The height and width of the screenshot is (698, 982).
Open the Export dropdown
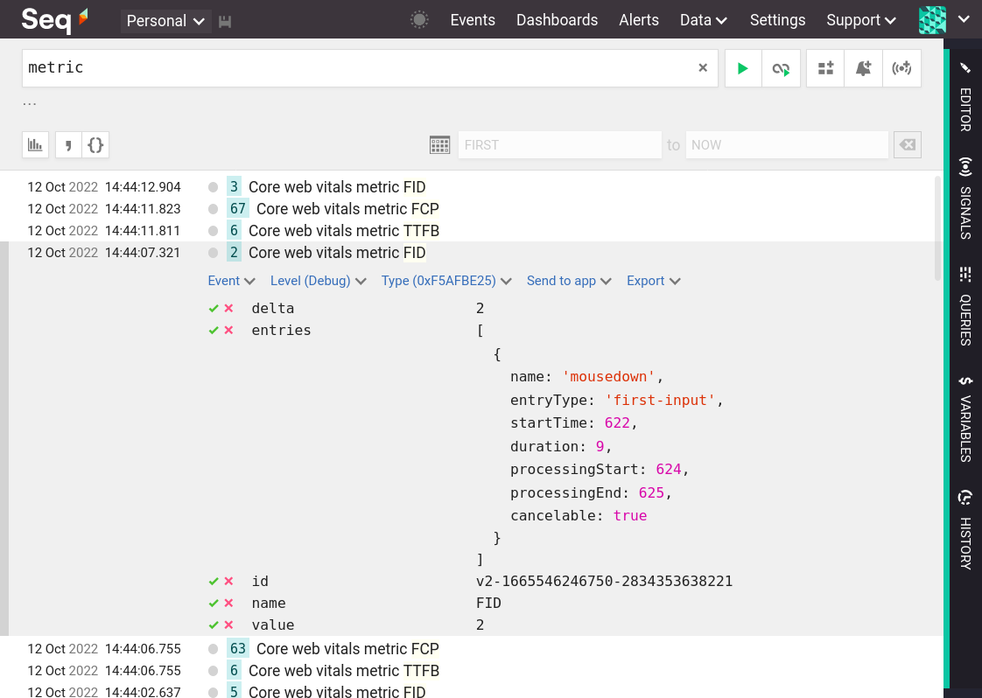(x=653, y=281)
